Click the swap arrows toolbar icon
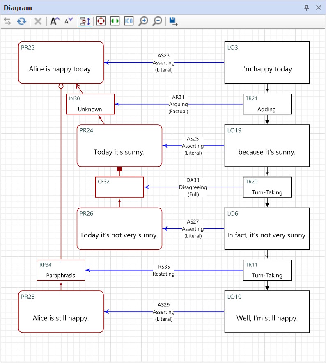This screenshot has height=363, width=326. pos(7,21)
